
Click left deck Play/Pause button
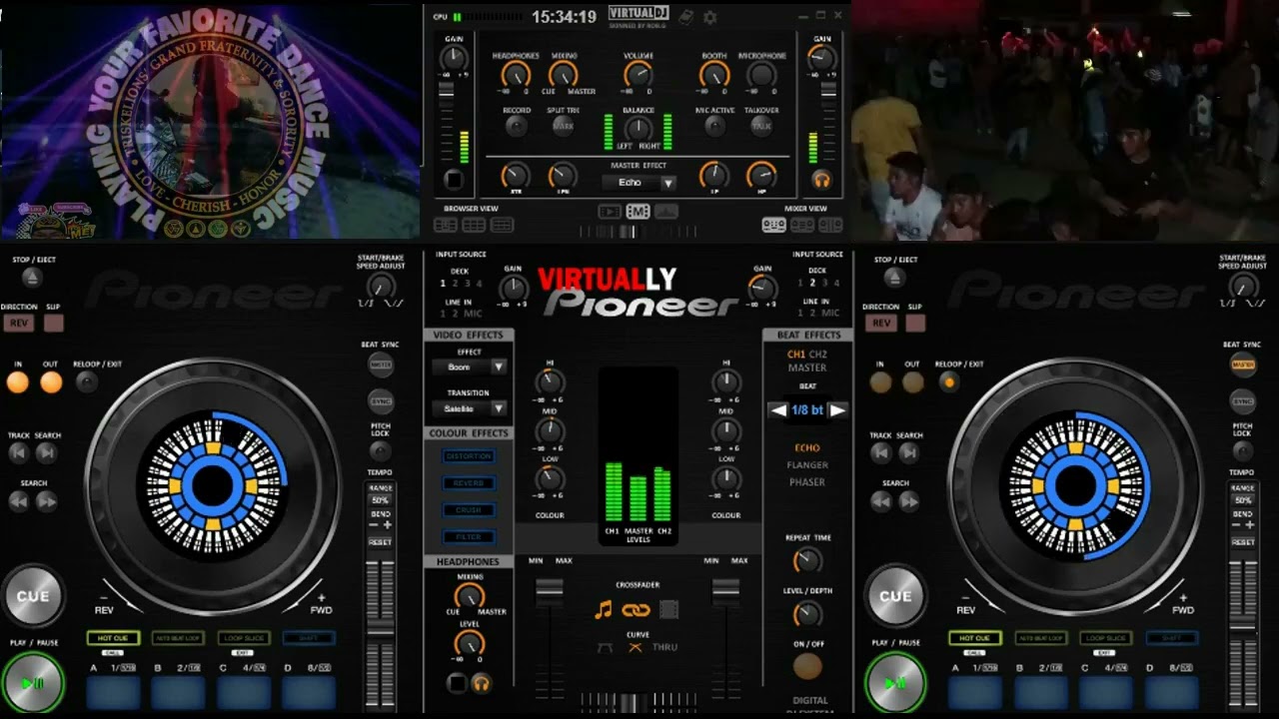32,683
